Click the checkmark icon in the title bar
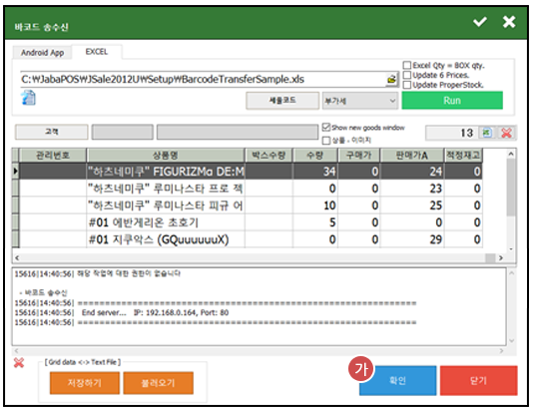The height and width of the screenshot is (410, 533). 480,22
